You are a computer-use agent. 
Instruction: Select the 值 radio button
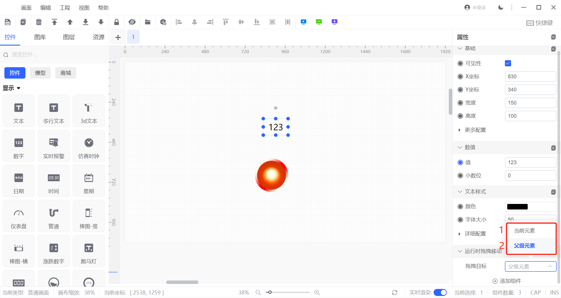tap(460, 162)
